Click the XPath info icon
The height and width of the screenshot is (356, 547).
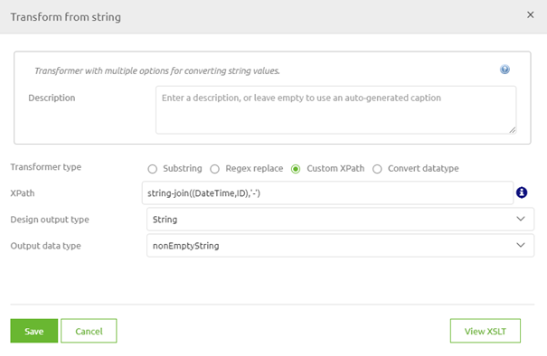click(x=522, y=192)
